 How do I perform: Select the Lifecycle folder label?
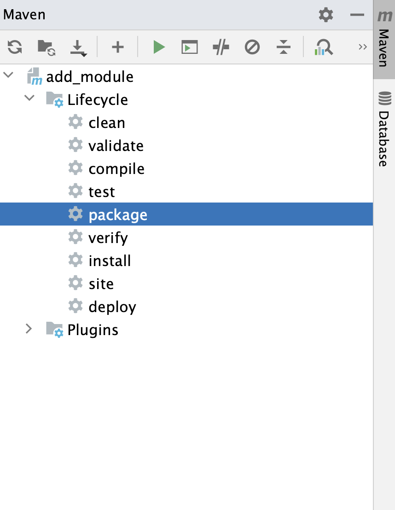[98, 100]
